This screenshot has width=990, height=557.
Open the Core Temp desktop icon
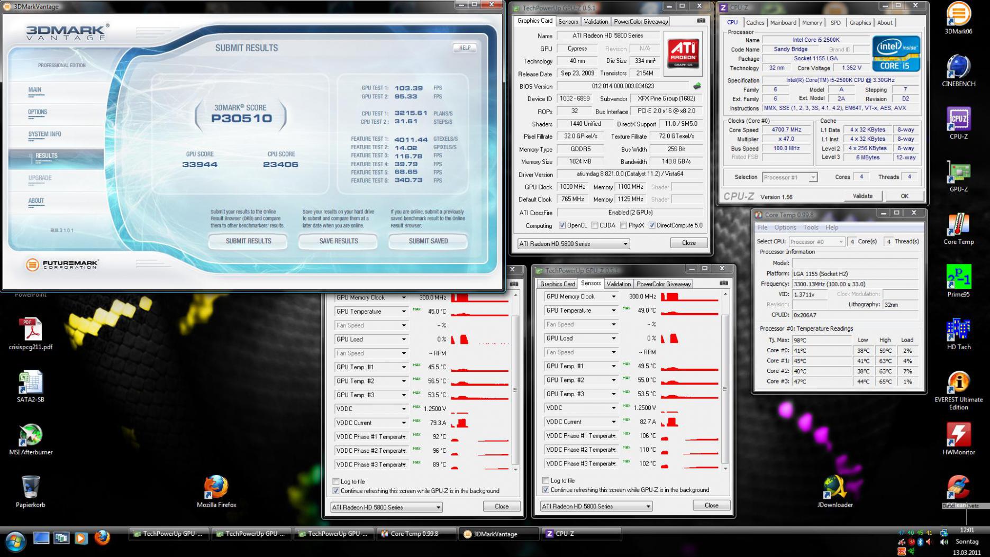pyautogui.click(x=958, y=229)
